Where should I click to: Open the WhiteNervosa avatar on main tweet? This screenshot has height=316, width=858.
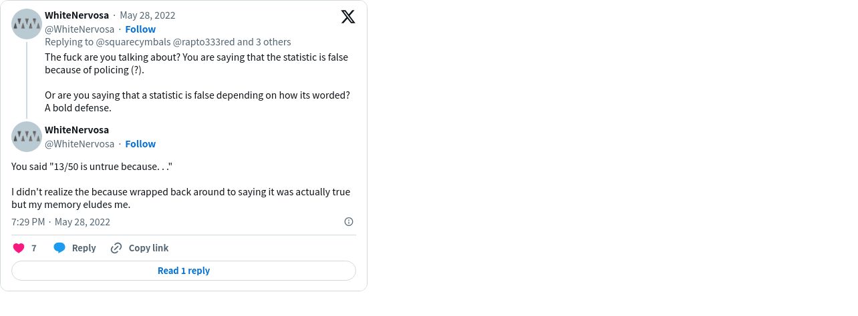coord(27,137)
